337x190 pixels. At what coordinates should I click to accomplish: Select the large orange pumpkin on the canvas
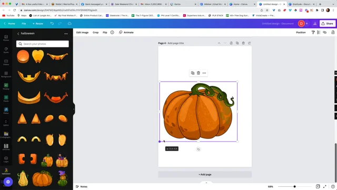tap(198, 112)
